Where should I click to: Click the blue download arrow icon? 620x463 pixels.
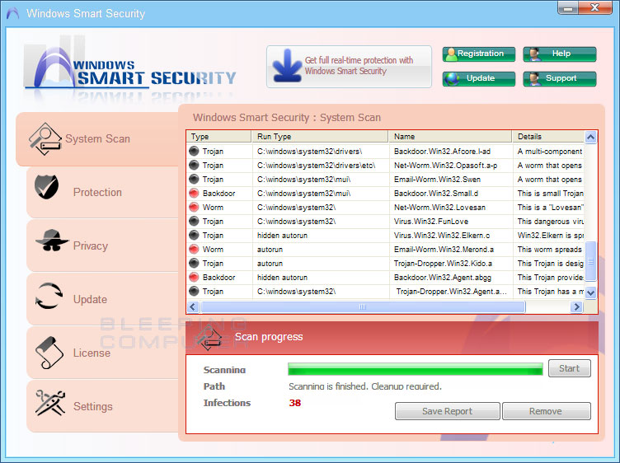pos(286,66)
